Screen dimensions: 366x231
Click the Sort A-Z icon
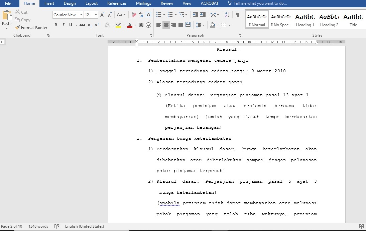pyautogui.click(x=227, y=15)
